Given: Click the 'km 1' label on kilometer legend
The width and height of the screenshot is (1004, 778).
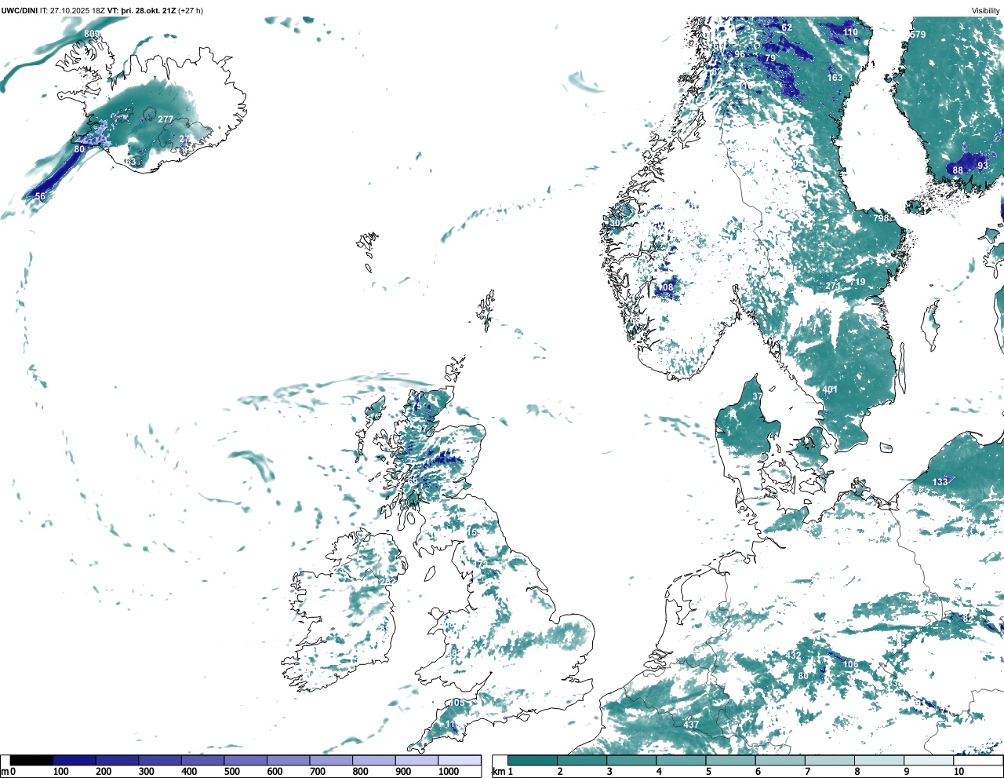Looking at the screenshot, I should 503,772.
